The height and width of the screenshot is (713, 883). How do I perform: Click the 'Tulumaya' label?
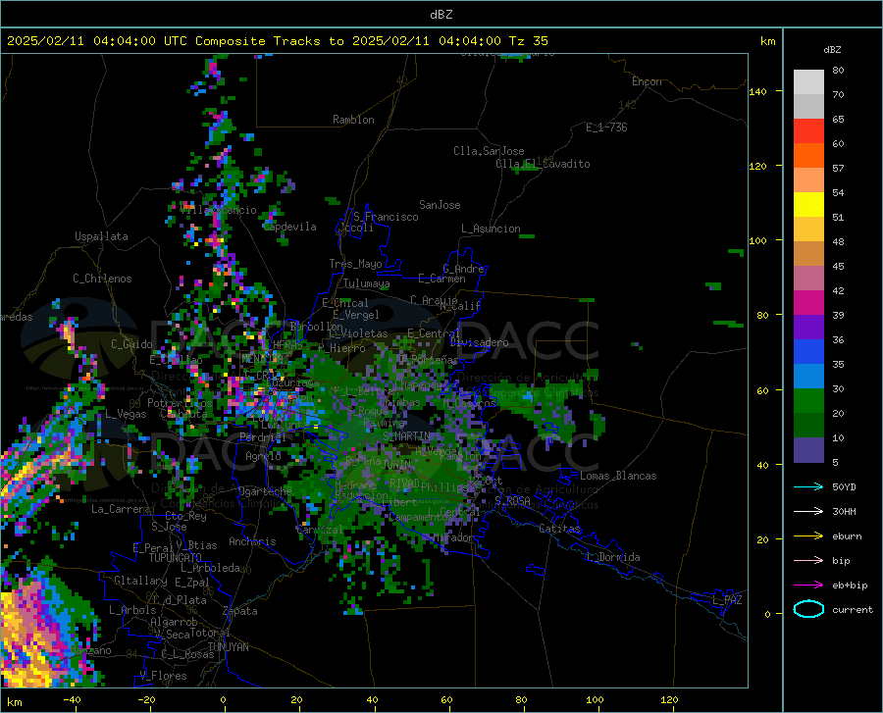point(366,283)
